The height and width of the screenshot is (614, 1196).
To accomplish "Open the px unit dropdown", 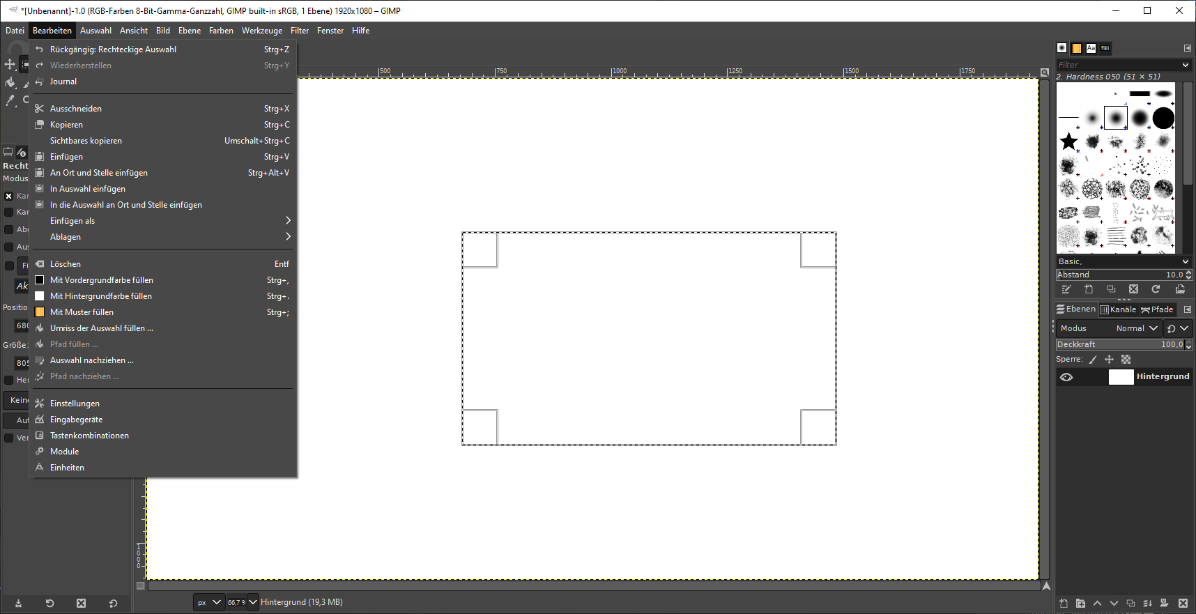I will coord(208,603).
